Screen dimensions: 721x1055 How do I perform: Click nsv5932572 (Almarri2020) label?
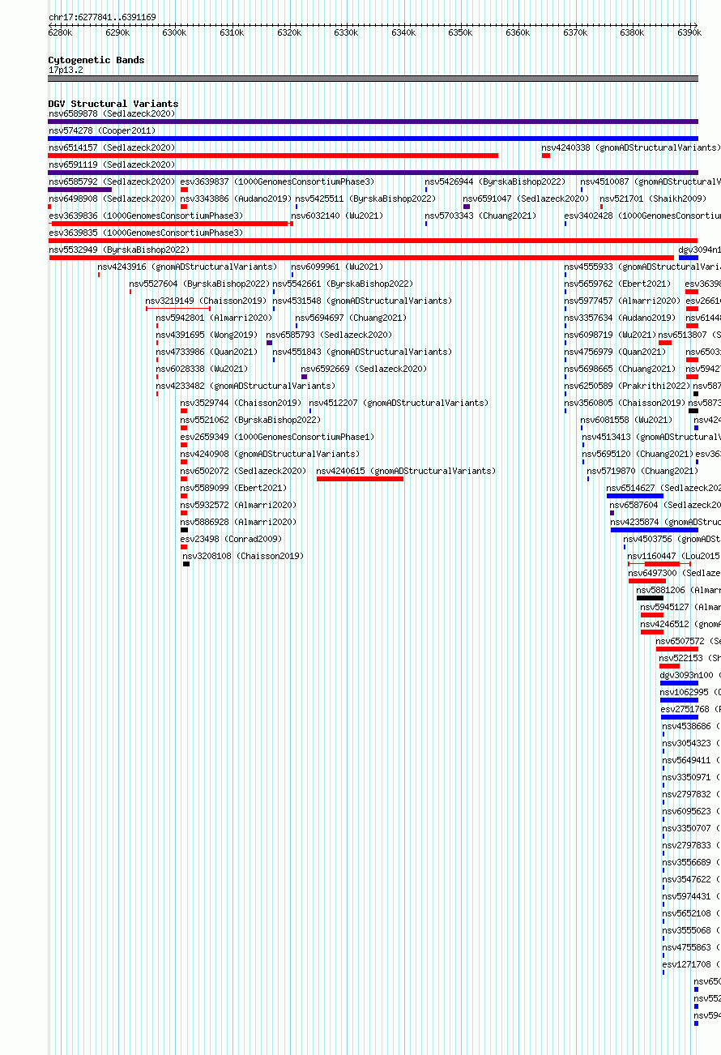tap(238, 505)
